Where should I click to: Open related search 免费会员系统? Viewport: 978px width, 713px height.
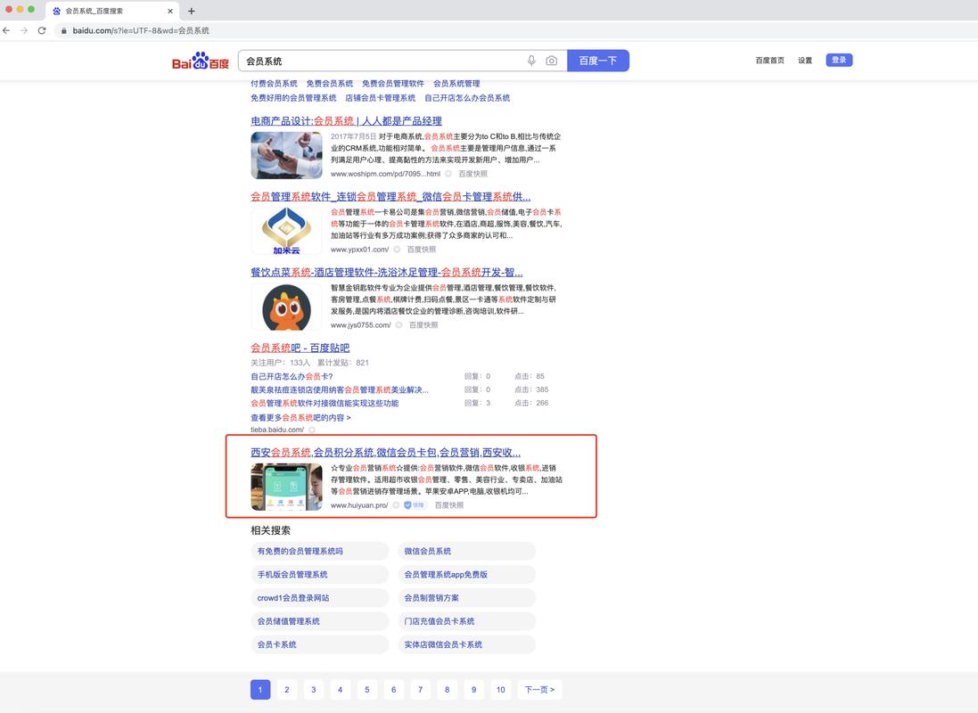(329, 84)
